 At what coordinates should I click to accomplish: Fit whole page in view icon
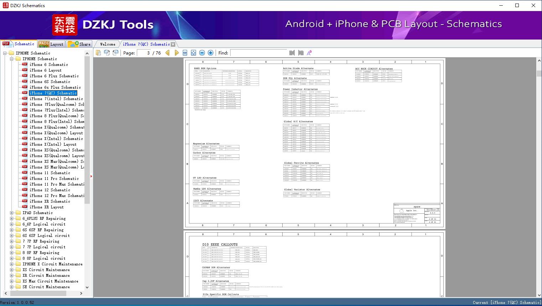(x=193, y=53)
